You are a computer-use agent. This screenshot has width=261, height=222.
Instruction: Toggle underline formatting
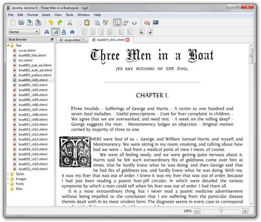[64, 31]
